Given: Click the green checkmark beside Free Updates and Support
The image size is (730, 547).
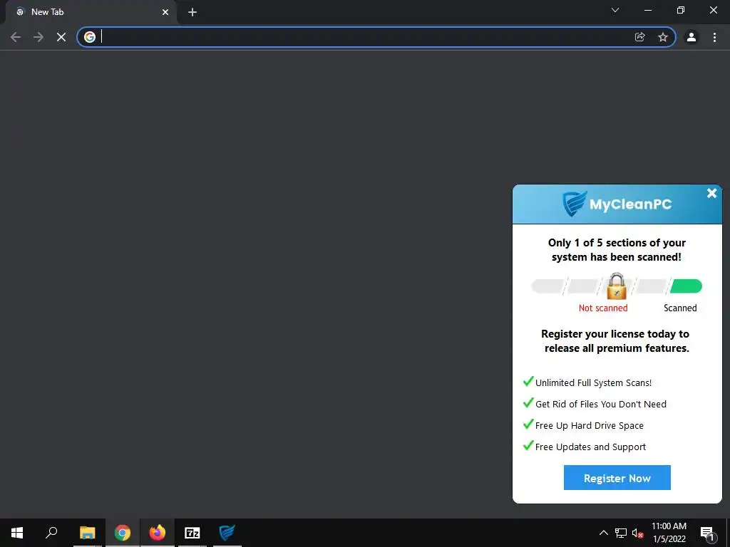Looking at the screenshot, I should pyautogui.click(x=528, y=445).
